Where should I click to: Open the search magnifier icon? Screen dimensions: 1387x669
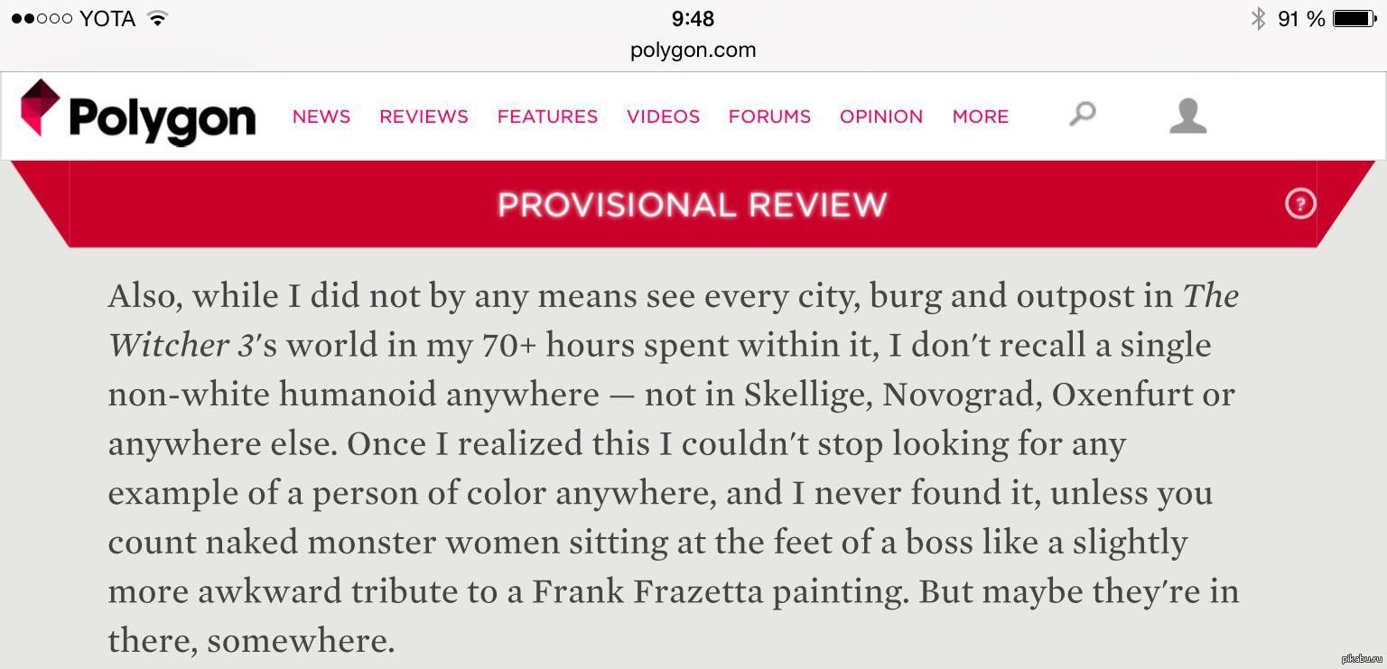click(1082, 114)
